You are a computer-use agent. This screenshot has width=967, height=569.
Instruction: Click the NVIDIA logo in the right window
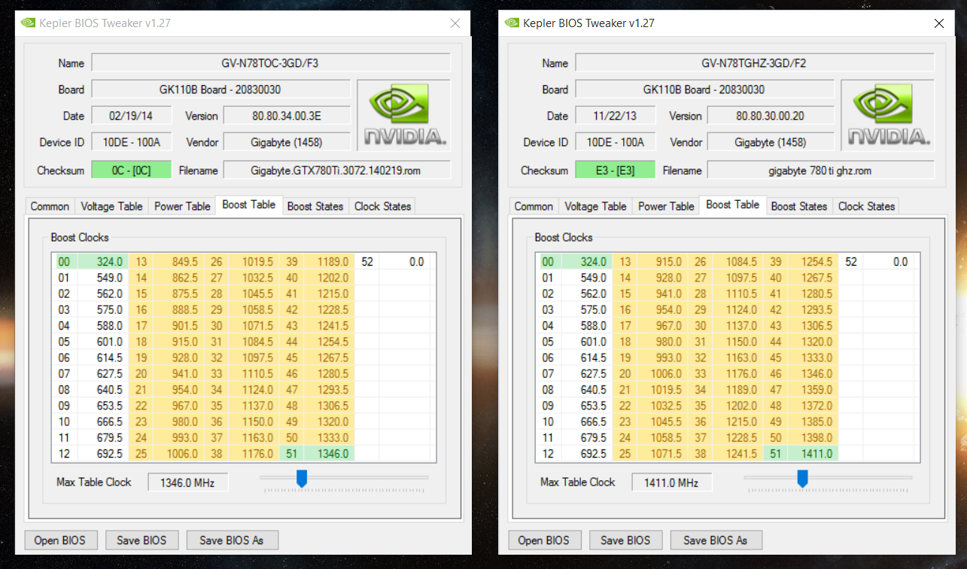888,117
